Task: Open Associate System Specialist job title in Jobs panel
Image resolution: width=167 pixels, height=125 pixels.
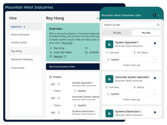Action: coord(132,77)
